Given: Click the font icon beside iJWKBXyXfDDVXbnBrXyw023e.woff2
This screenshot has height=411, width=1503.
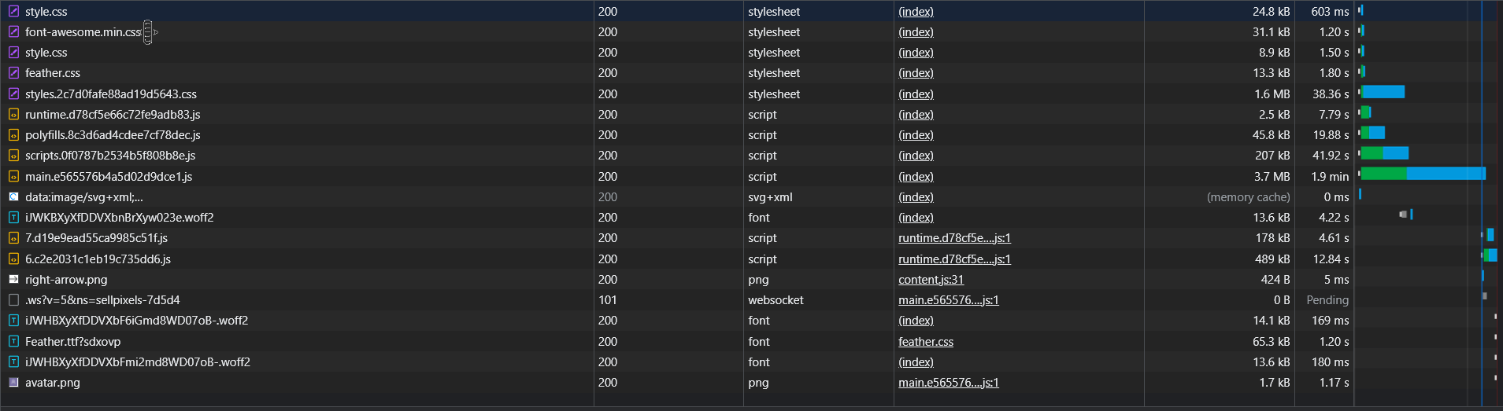Looking at the screenshot, I should 13,218.
